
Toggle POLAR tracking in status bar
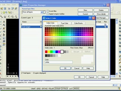[x=51, y=88]
